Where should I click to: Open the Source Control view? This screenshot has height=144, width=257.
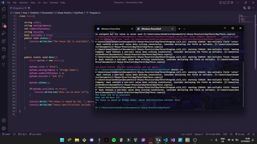tap(4, 25)
